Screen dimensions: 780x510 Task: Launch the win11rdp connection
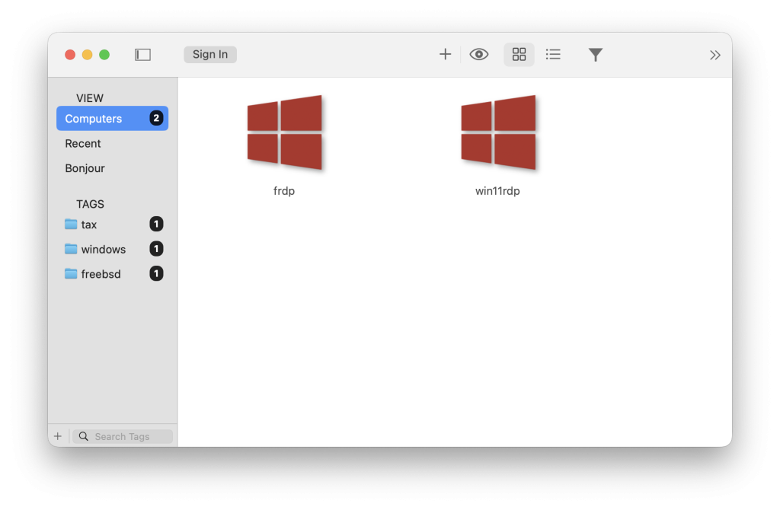click(x=497, y=133)
